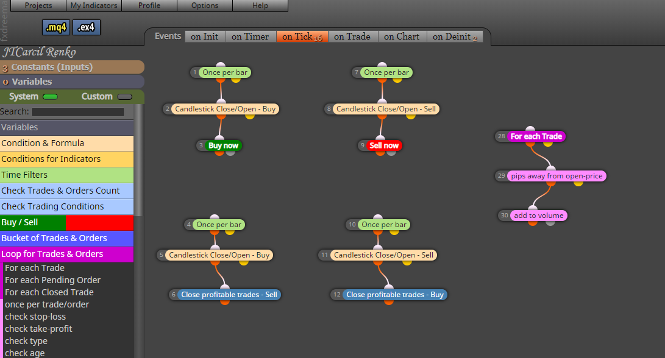The height and width of the screenshot is (358, 665).
Task: Select the Buy now block
Action: [224, 146]
